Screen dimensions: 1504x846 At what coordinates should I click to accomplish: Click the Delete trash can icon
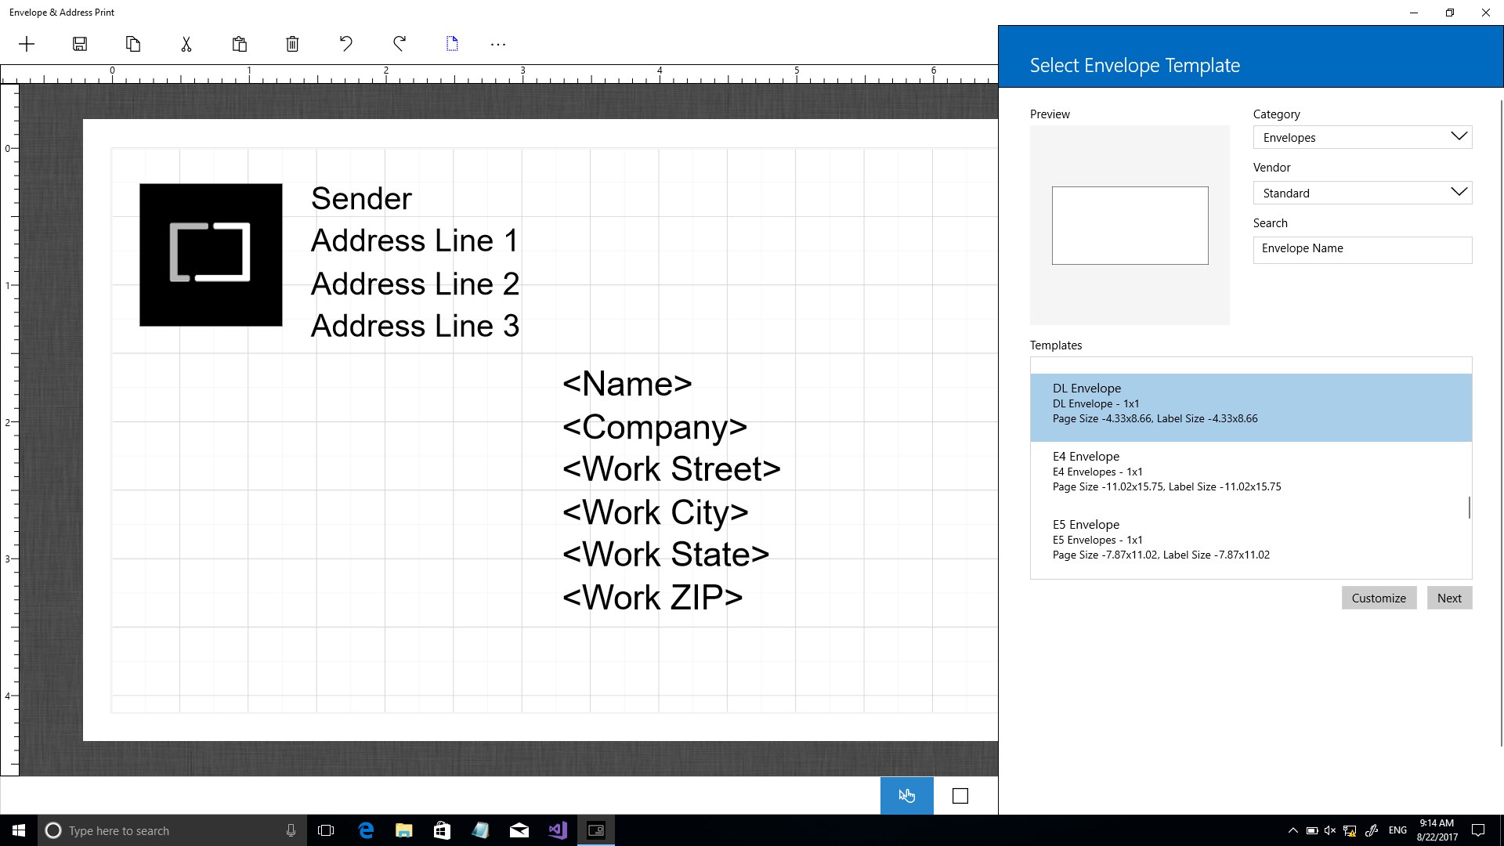point(292,44)
